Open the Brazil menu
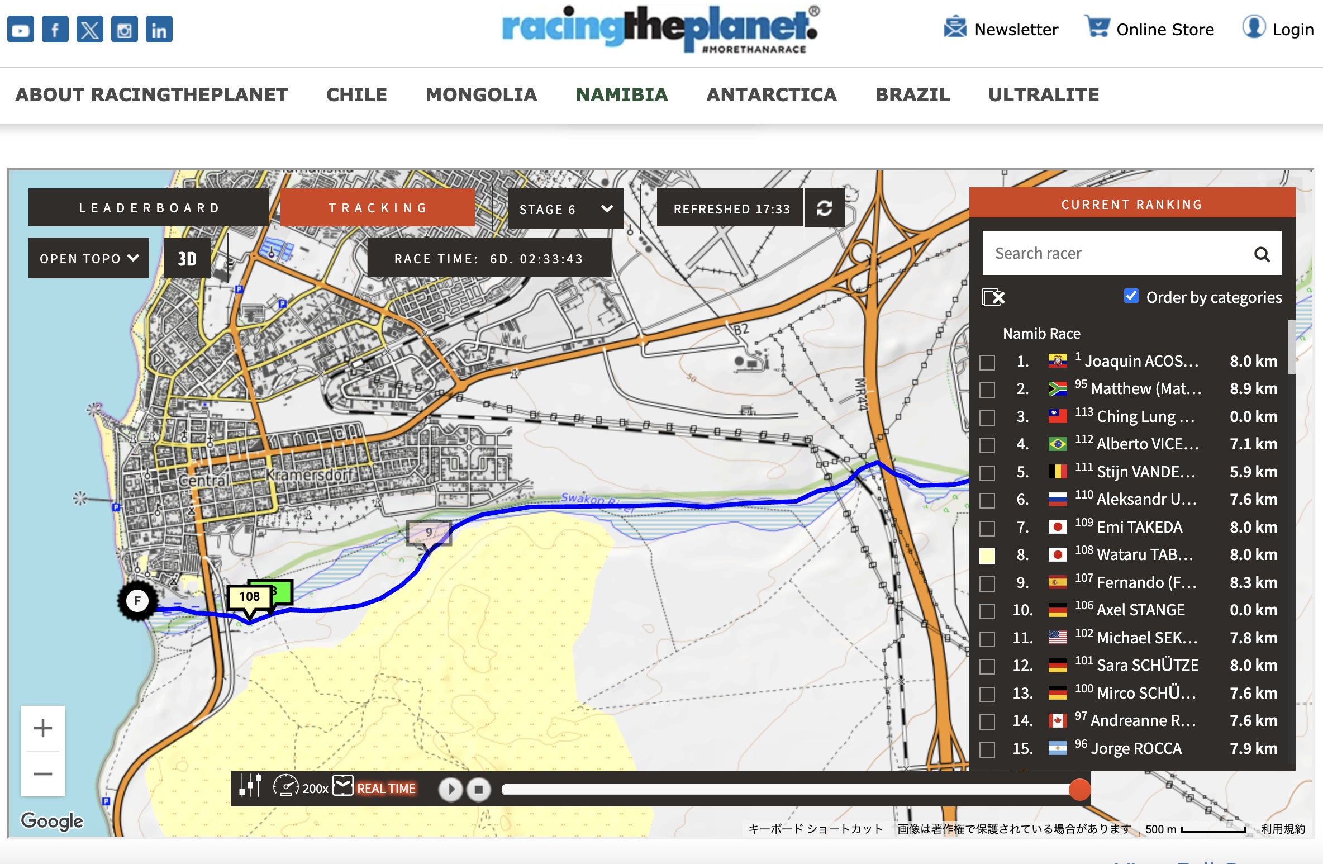This screenshot has width=1323, height=864. click(912, 94)
